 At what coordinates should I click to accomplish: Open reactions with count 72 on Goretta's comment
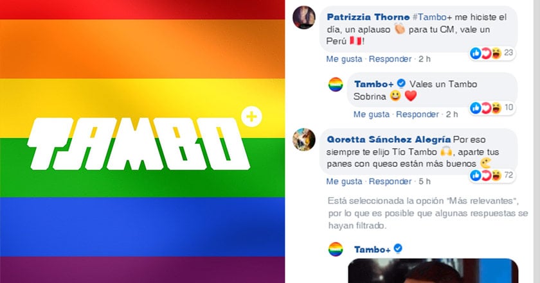pos(492,175)
